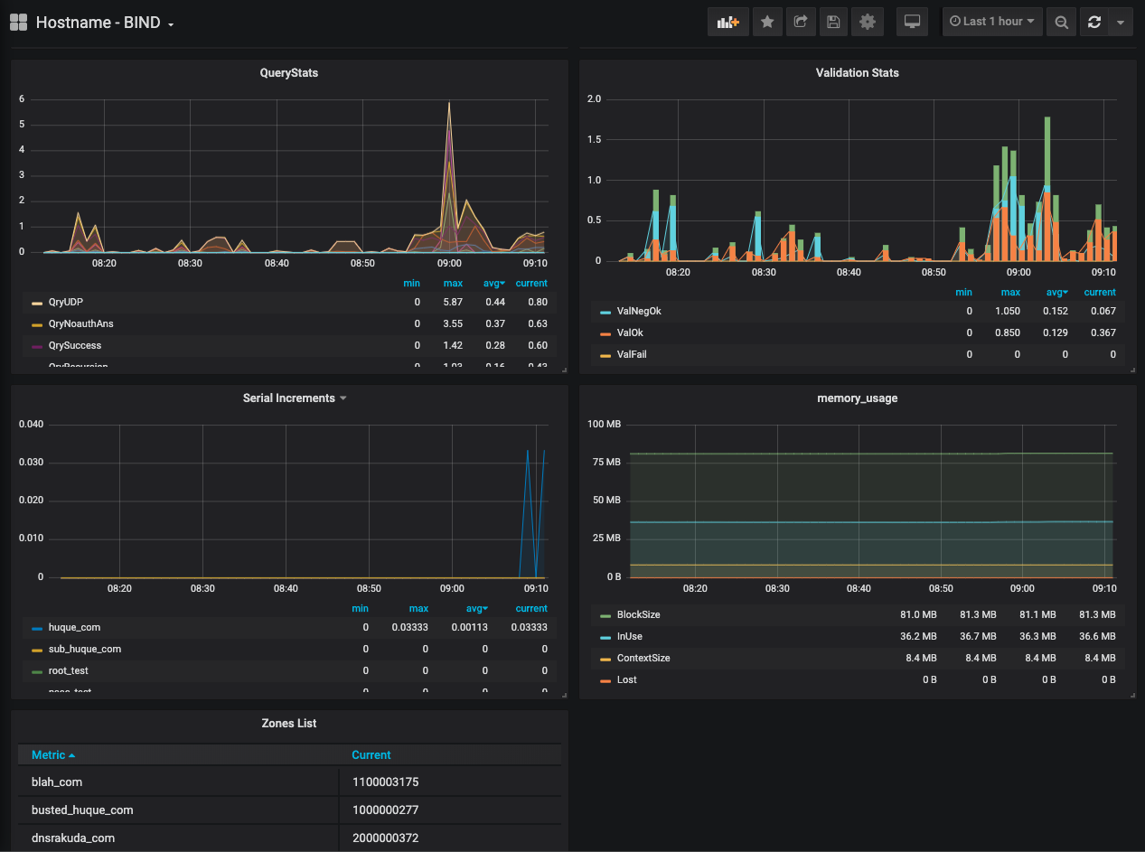Sort Validation Stats legend by avg

[1056, 292]
